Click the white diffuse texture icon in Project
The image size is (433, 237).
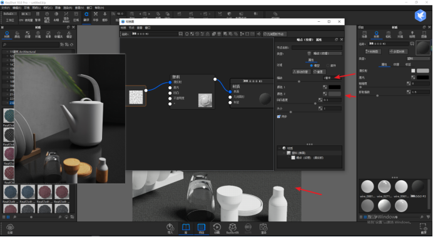pyautogui.click(x=413, y=70)
